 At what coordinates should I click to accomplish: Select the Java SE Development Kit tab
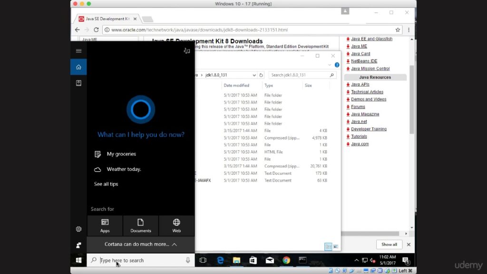[x=107, y=19]
